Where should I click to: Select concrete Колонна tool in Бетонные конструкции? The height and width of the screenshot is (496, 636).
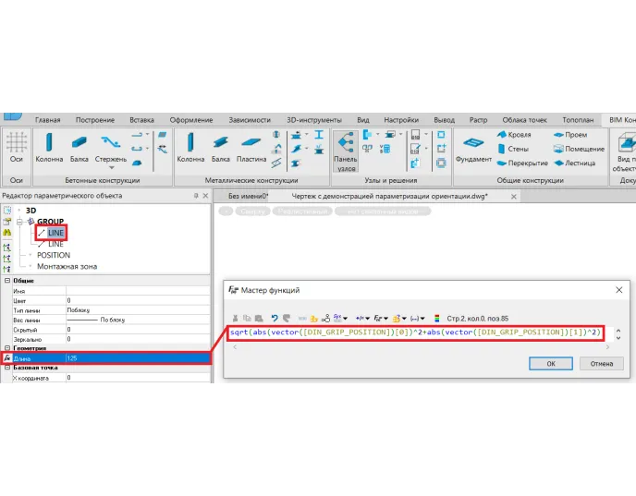(x=49, y=148)
